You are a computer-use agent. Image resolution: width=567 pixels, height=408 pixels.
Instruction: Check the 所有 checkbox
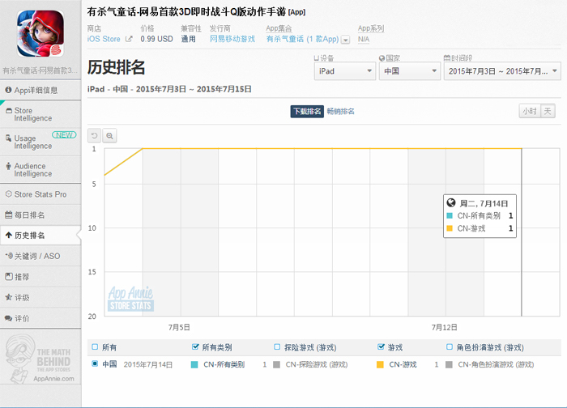coord(95,347)
